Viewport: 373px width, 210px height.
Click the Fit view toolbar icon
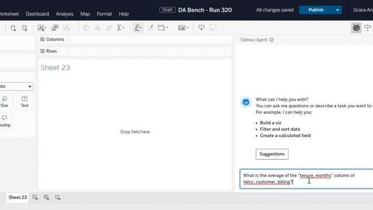161,27
